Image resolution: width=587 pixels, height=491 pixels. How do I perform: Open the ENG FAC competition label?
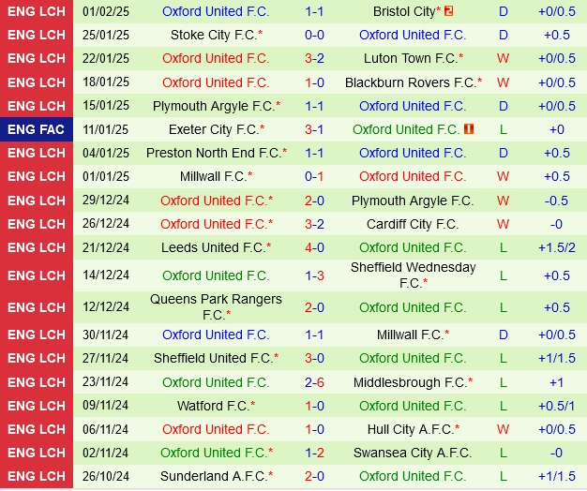(x=37, y=129)
